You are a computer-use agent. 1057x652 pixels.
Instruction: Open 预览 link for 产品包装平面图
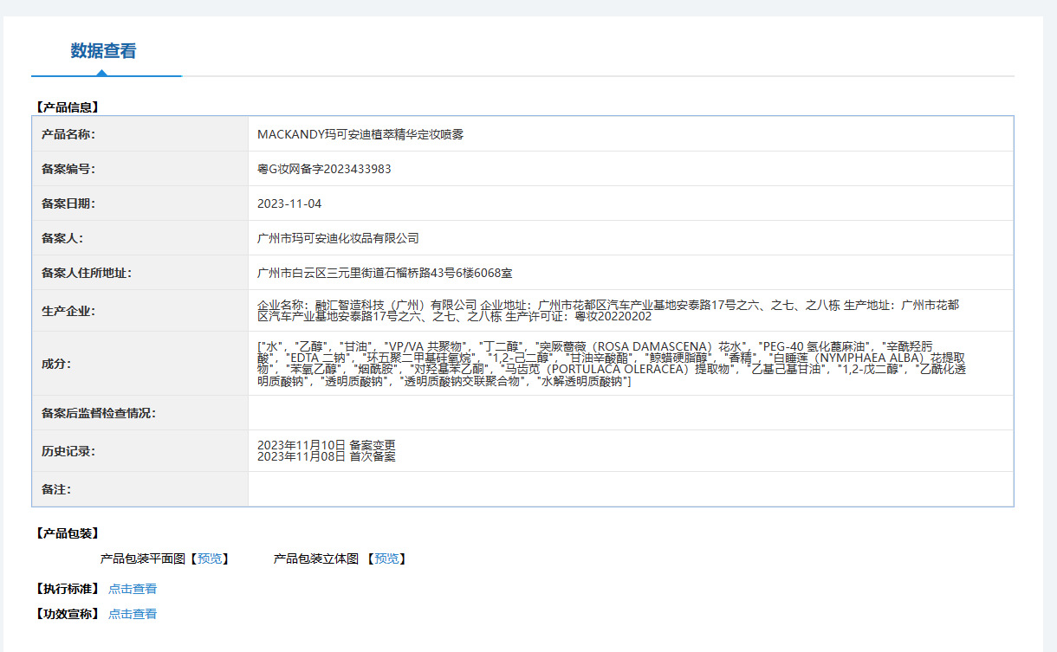point(210,559)
